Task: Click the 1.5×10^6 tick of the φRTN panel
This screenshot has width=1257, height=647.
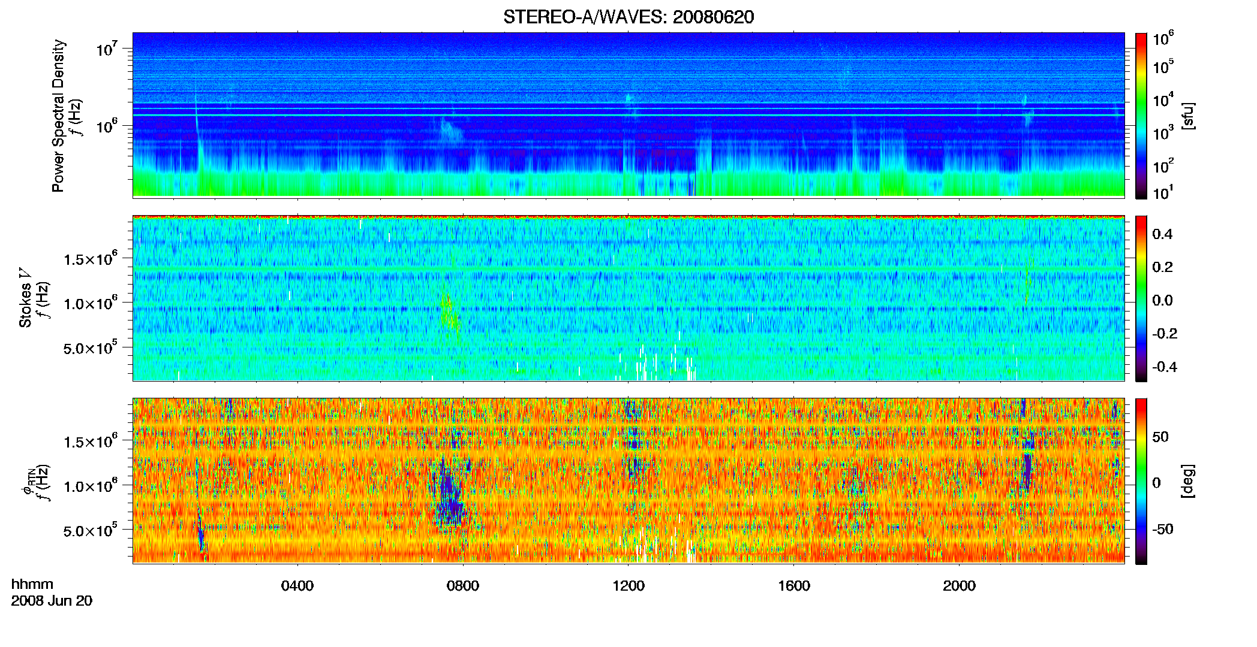Action: (91, 441)
